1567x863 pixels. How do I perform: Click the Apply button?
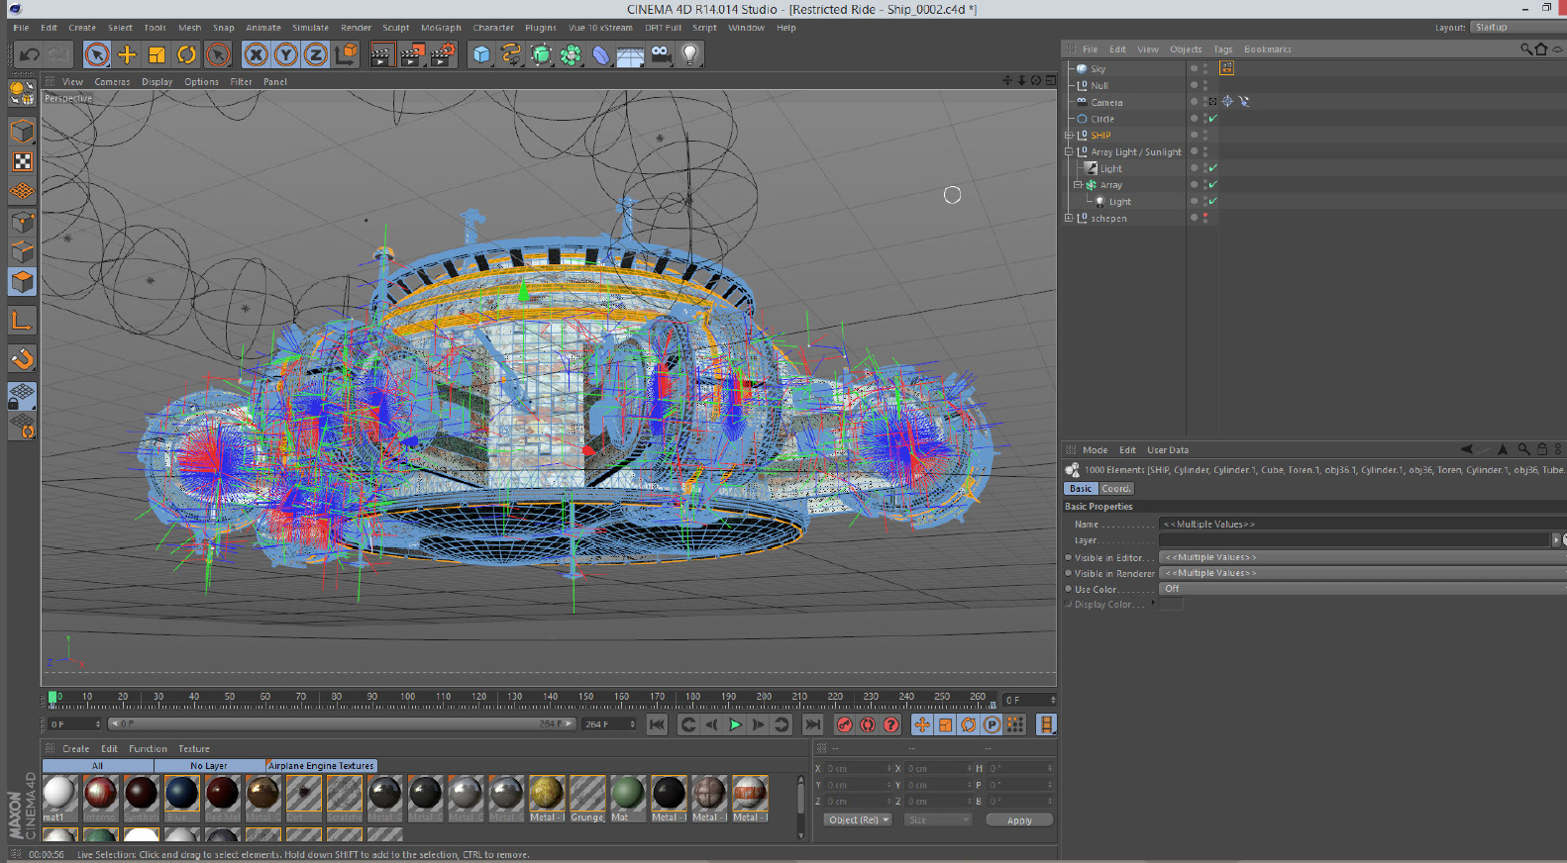pos(1019,820)
